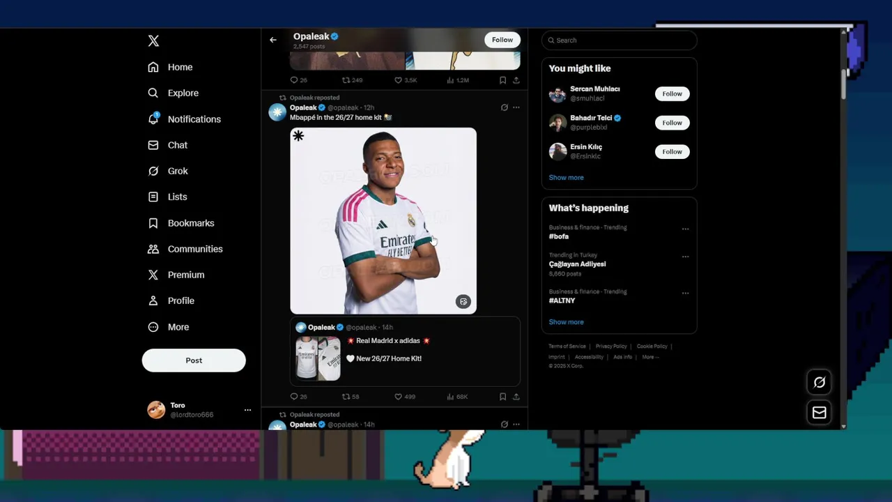
Task: Follow Ersin Kılıç
Action: click(x=672, y=151)
